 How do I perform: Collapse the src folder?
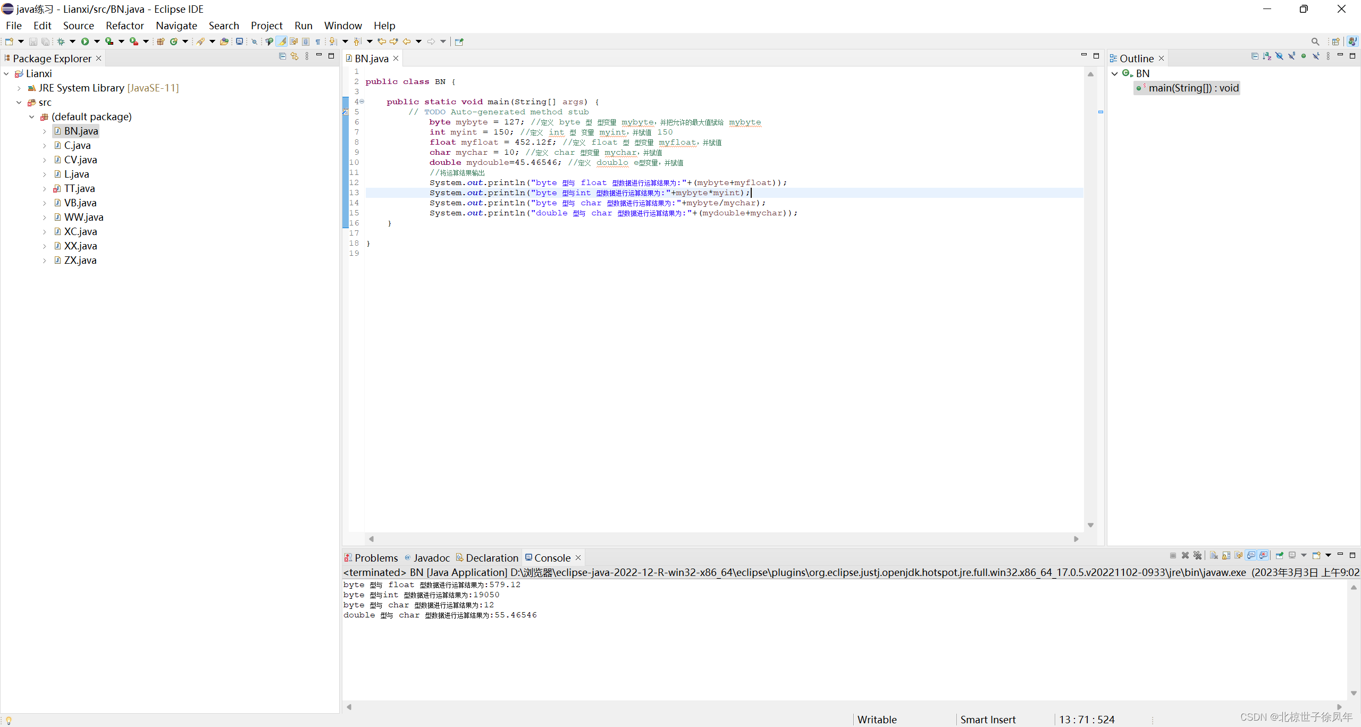click(19, 102)
